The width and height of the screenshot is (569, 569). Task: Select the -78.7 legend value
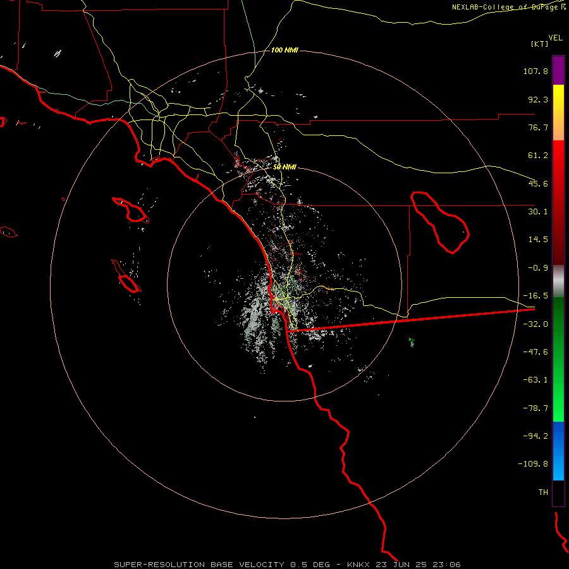[x=535, y=408]
